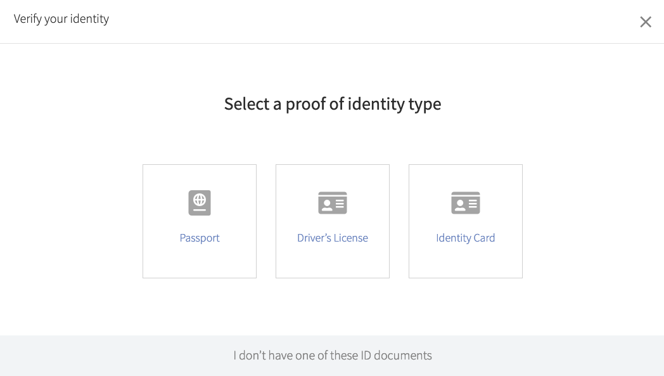Choose the Driver's License card icon
This screenshot has width=664, height=376.
[333, 203]
